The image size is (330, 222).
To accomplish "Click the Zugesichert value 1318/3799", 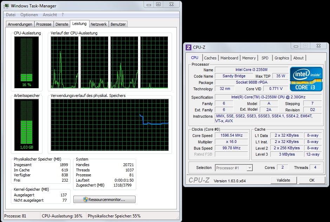I will coord(122,185).
